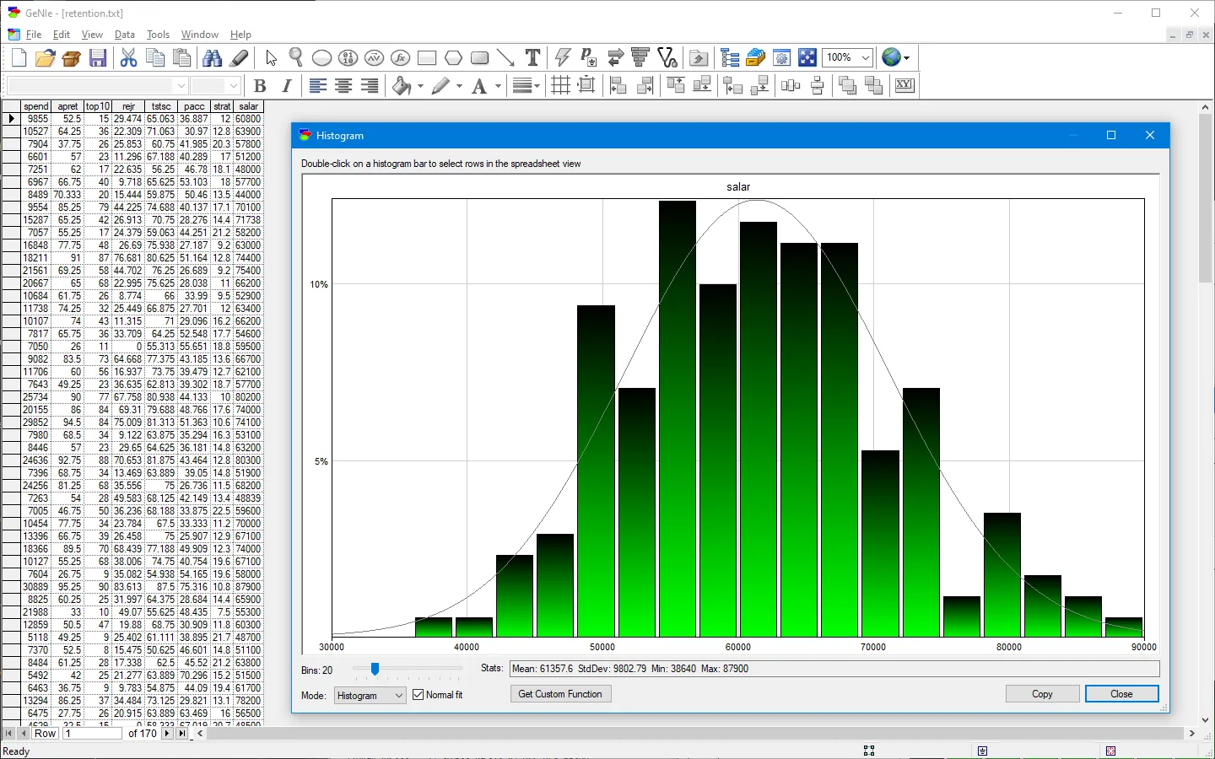Pick the Text box (T) tool

click(x=532, y=58)
